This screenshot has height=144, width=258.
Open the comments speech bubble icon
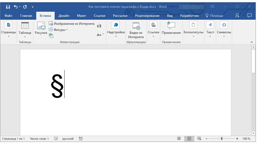point(249,15)
